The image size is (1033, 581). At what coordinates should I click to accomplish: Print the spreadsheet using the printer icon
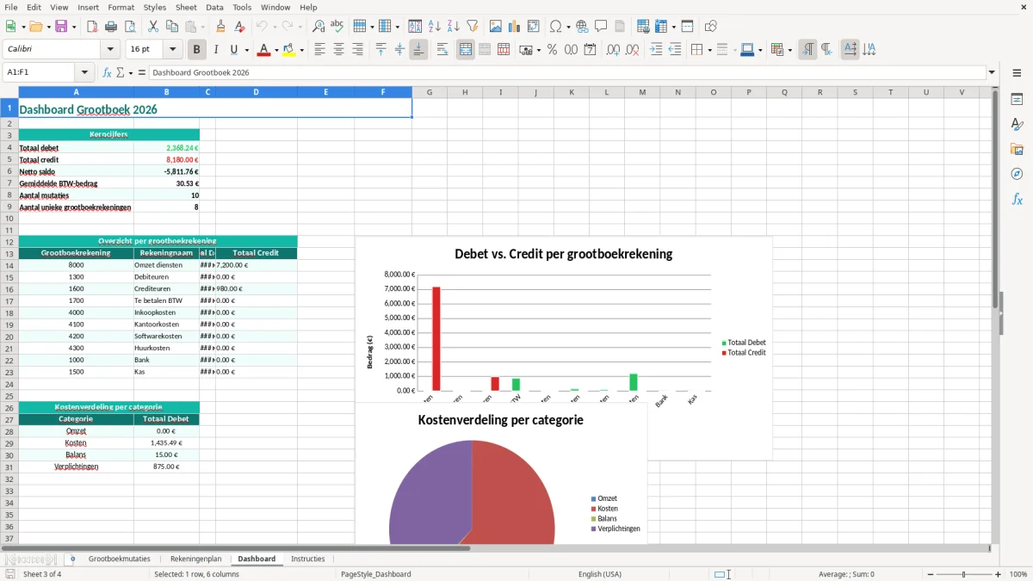[111, 27]
